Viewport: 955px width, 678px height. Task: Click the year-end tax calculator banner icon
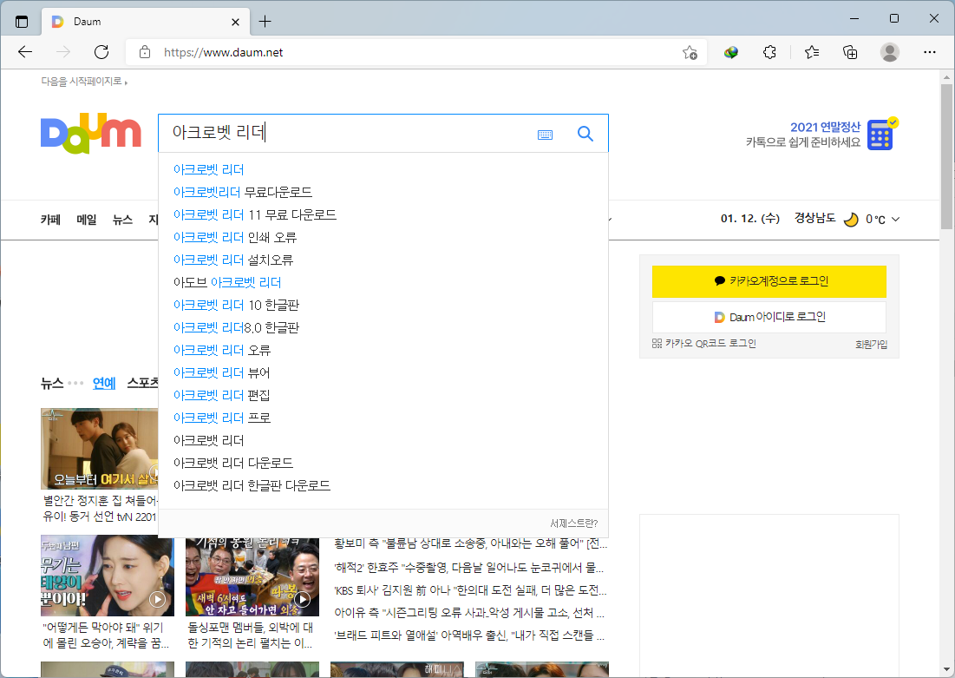pyautogui.click(x=882, y=134)
